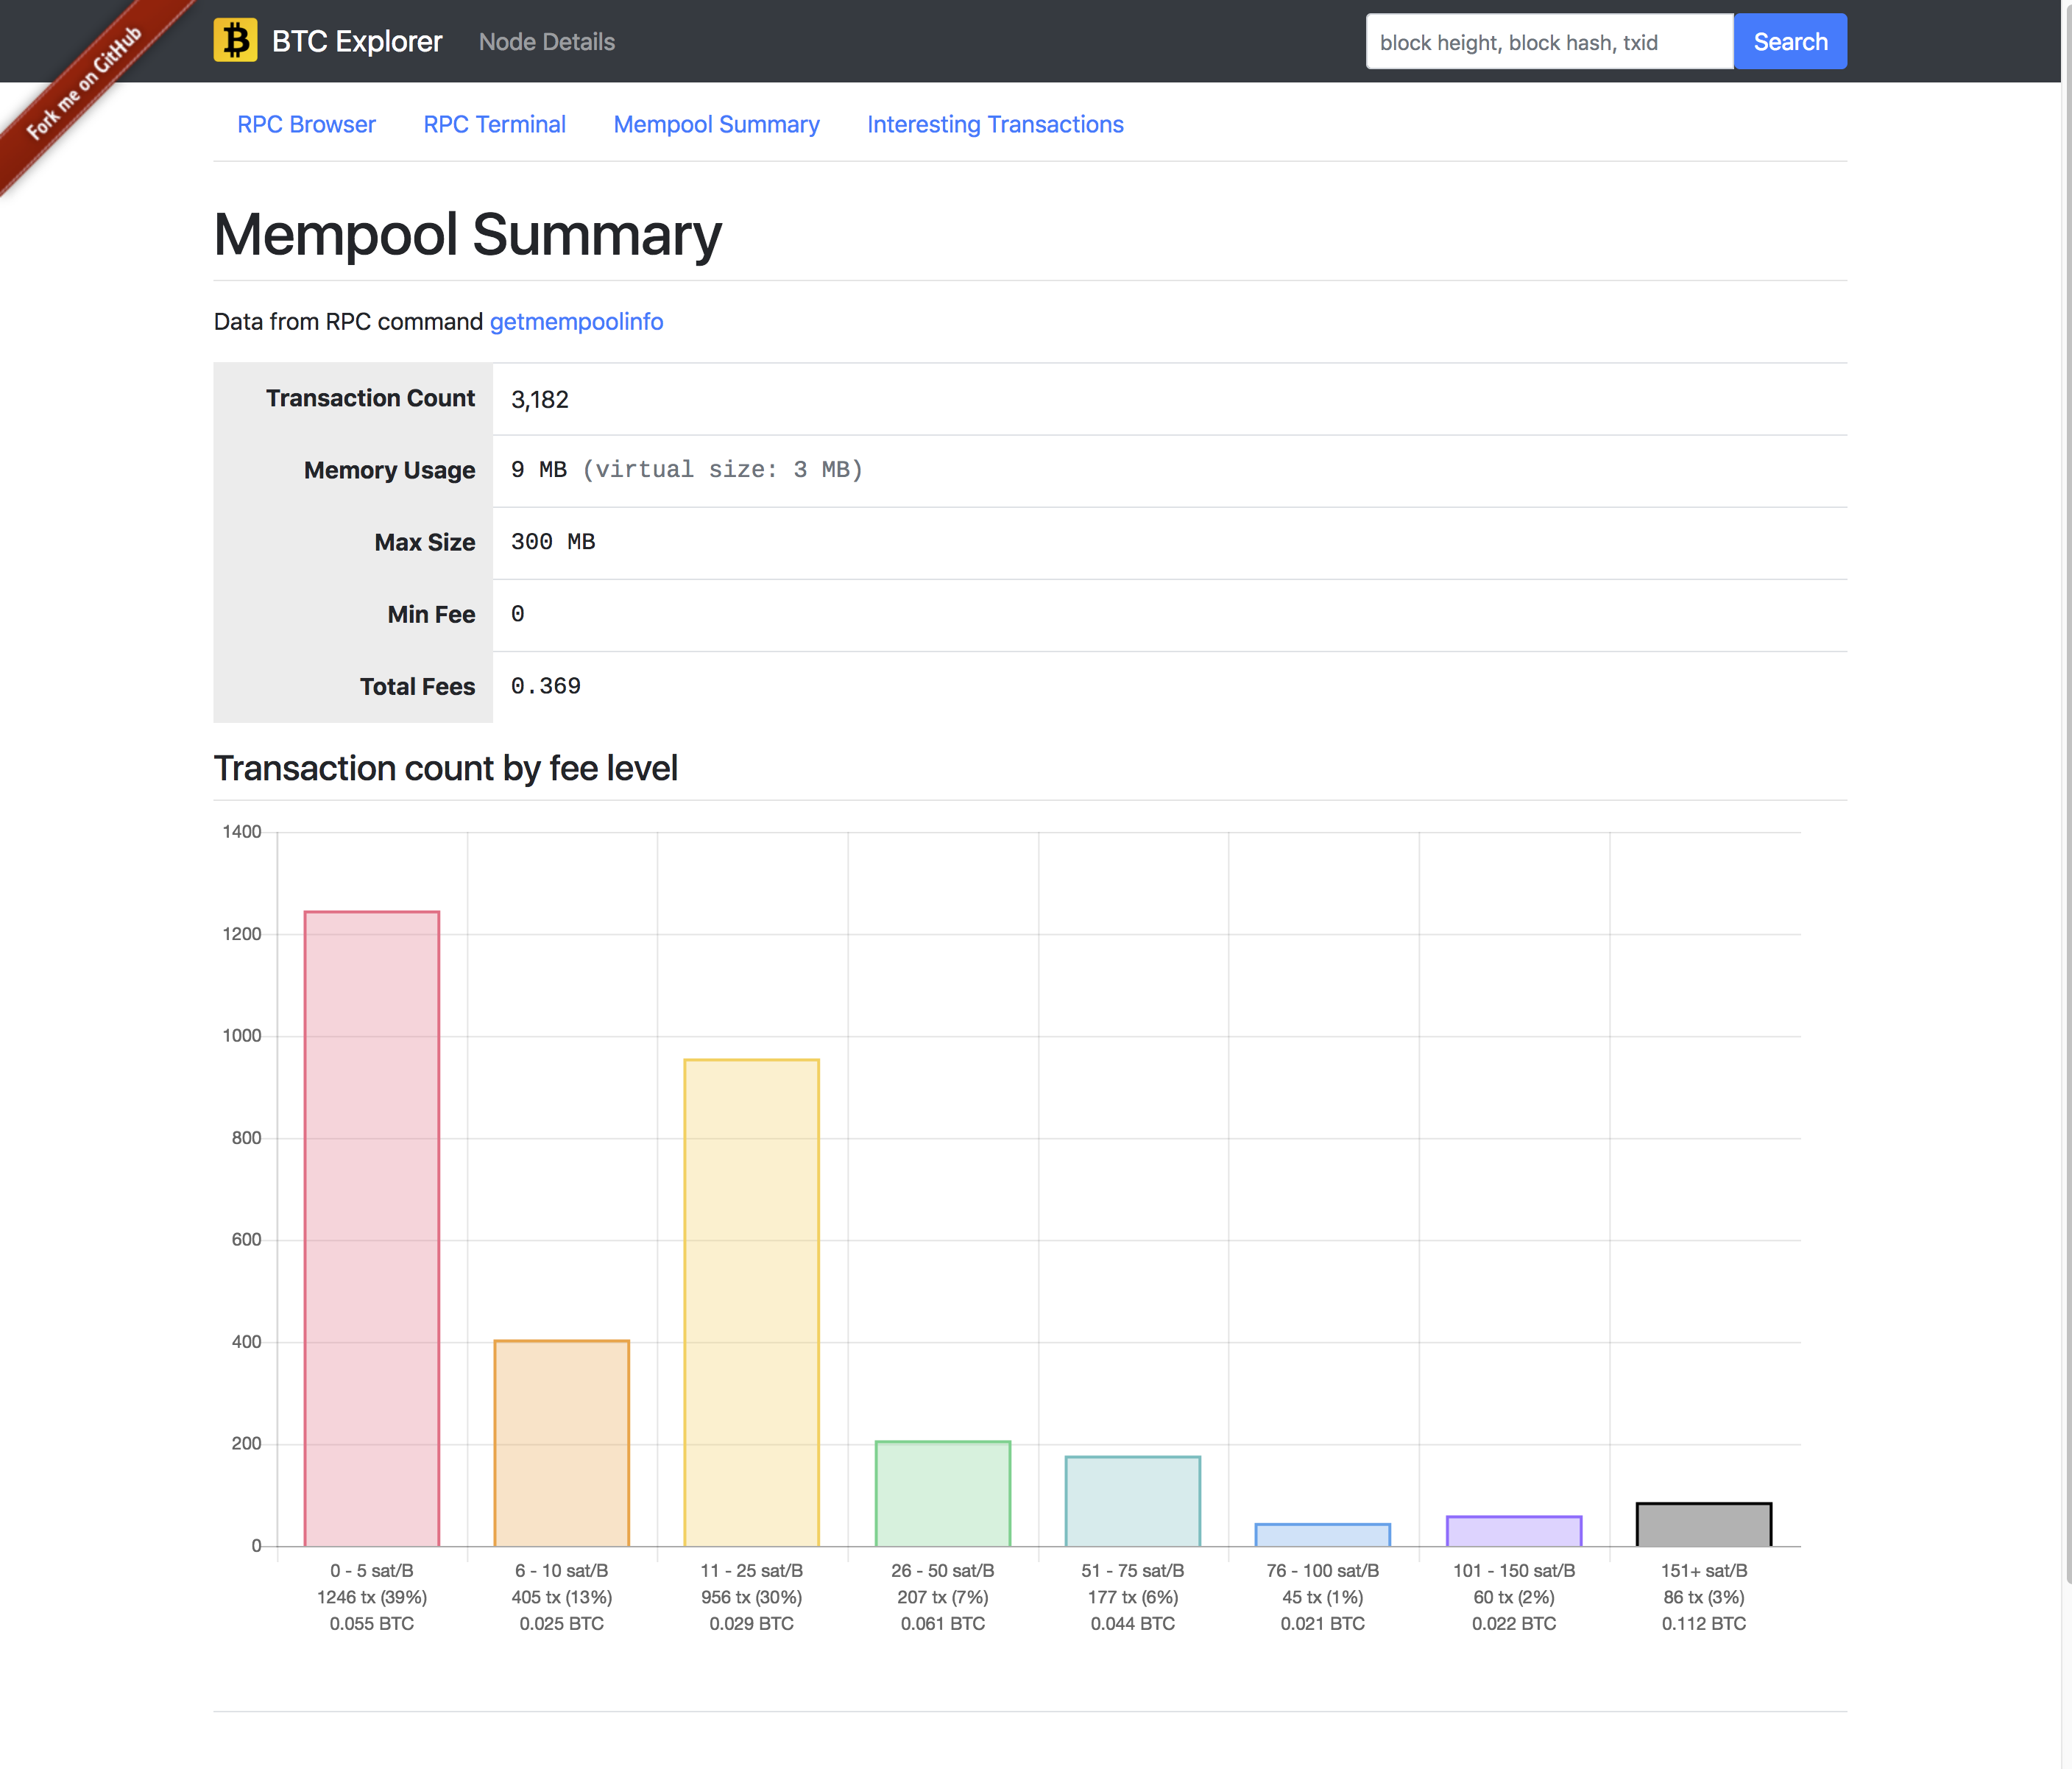Viewport: 2072px width, 1769px height.
Task: Click the orange 6 - 10 sat/B bar
Action: point(561,1443)
